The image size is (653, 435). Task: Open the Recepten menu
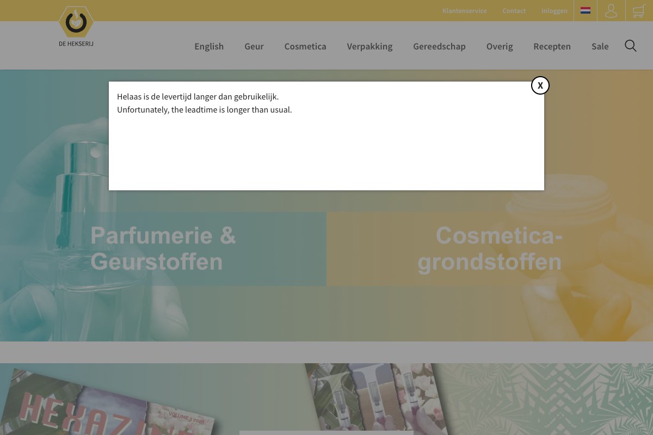(552, 46)
